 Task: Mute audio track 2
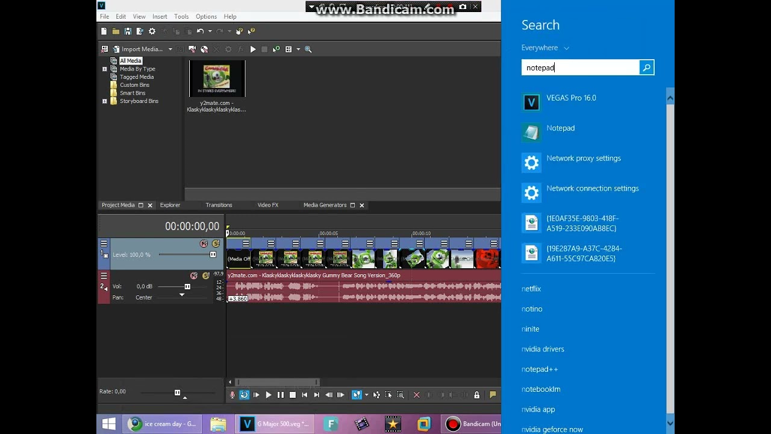(193, 275)
